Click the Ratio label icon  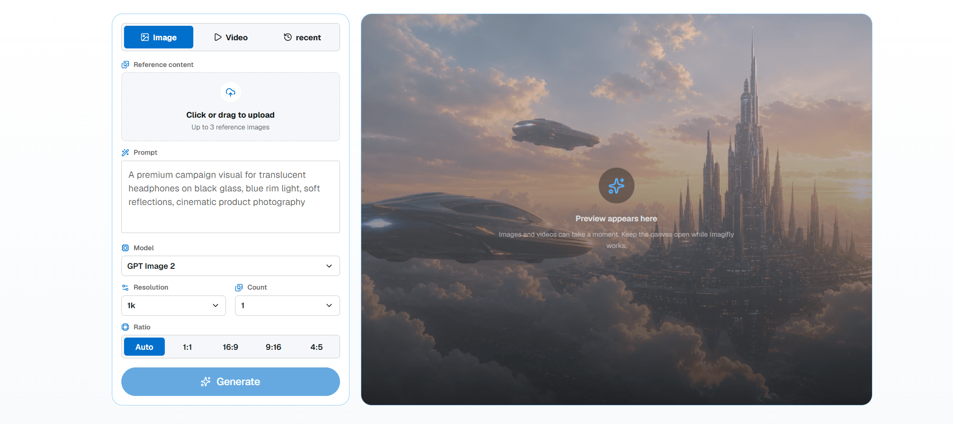click(x=125, y=327)
